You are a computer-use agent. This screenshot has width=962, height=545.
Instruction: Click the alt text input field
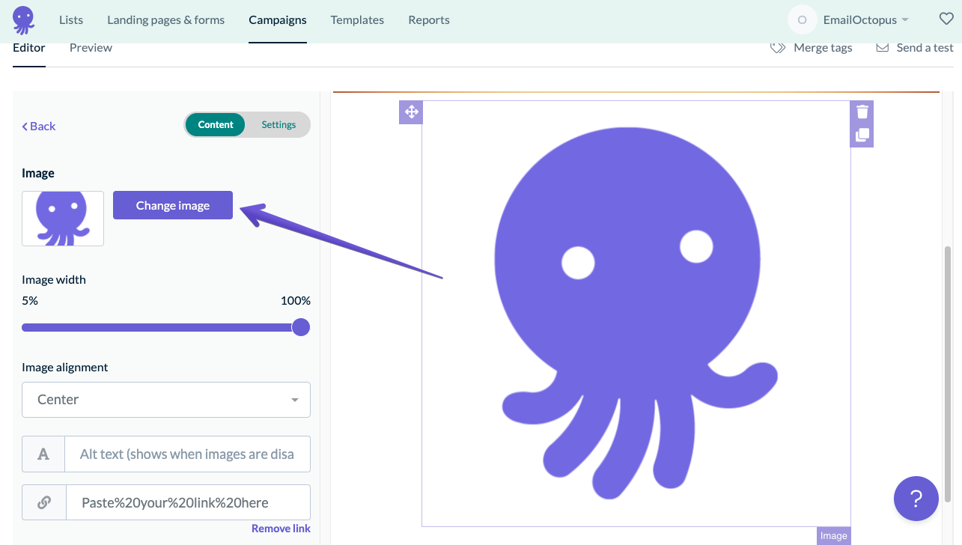[187, 454]
